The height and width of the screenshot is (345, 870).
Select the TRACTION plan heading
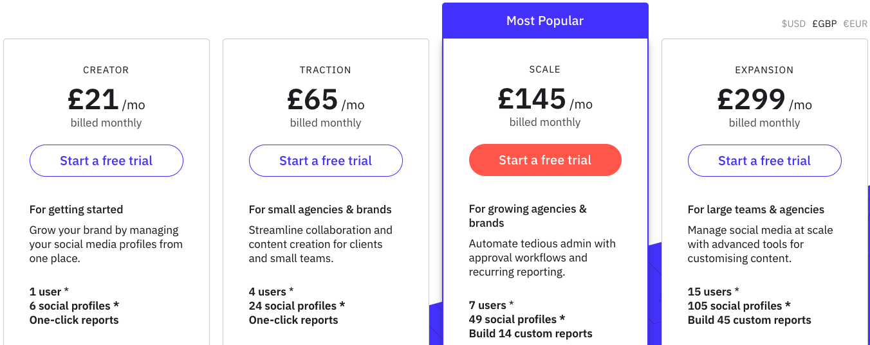pos(326,70)
